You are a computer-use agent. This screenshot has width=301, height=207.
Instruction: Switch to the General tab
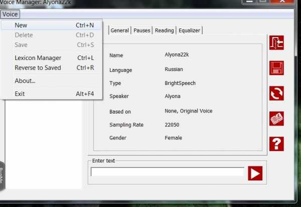tap(120, 30)
